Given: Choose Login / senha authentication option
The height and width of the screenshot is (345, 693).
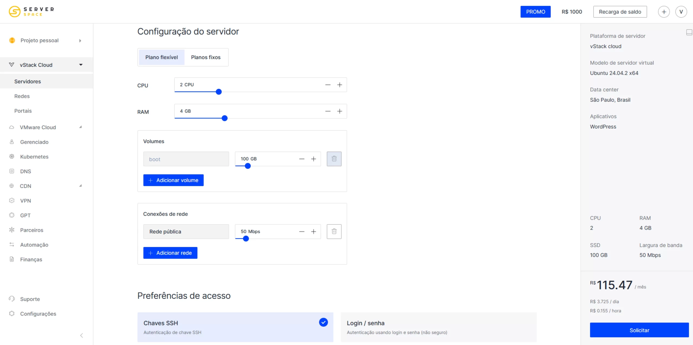Looking at the screenshot, I should 438,327.
